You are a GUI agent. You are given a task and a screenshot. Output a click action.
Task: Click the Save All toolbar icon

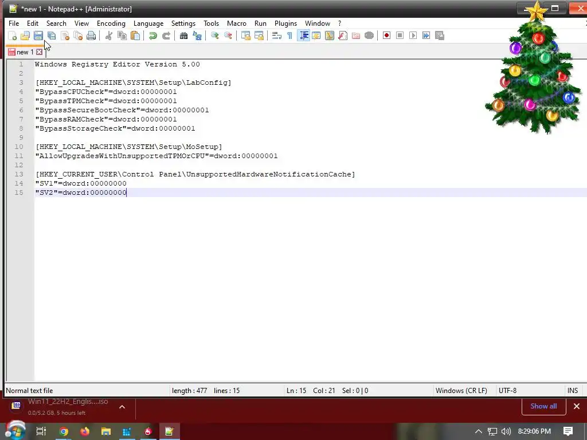(51, 36)
